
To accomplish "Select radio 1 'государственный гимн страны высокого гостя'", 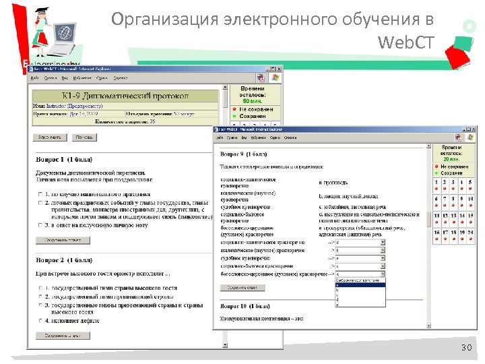I will (x=40, y=288).
